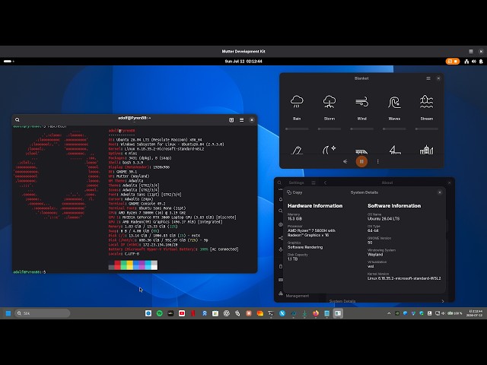This screenshot has width=487, height=365.
Task: Click the Ubuntu 26.04 LTS OS name
Action: point(384,218)
